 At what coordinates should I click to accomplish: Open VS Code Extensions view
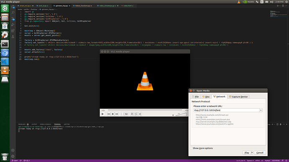point(13,30)
